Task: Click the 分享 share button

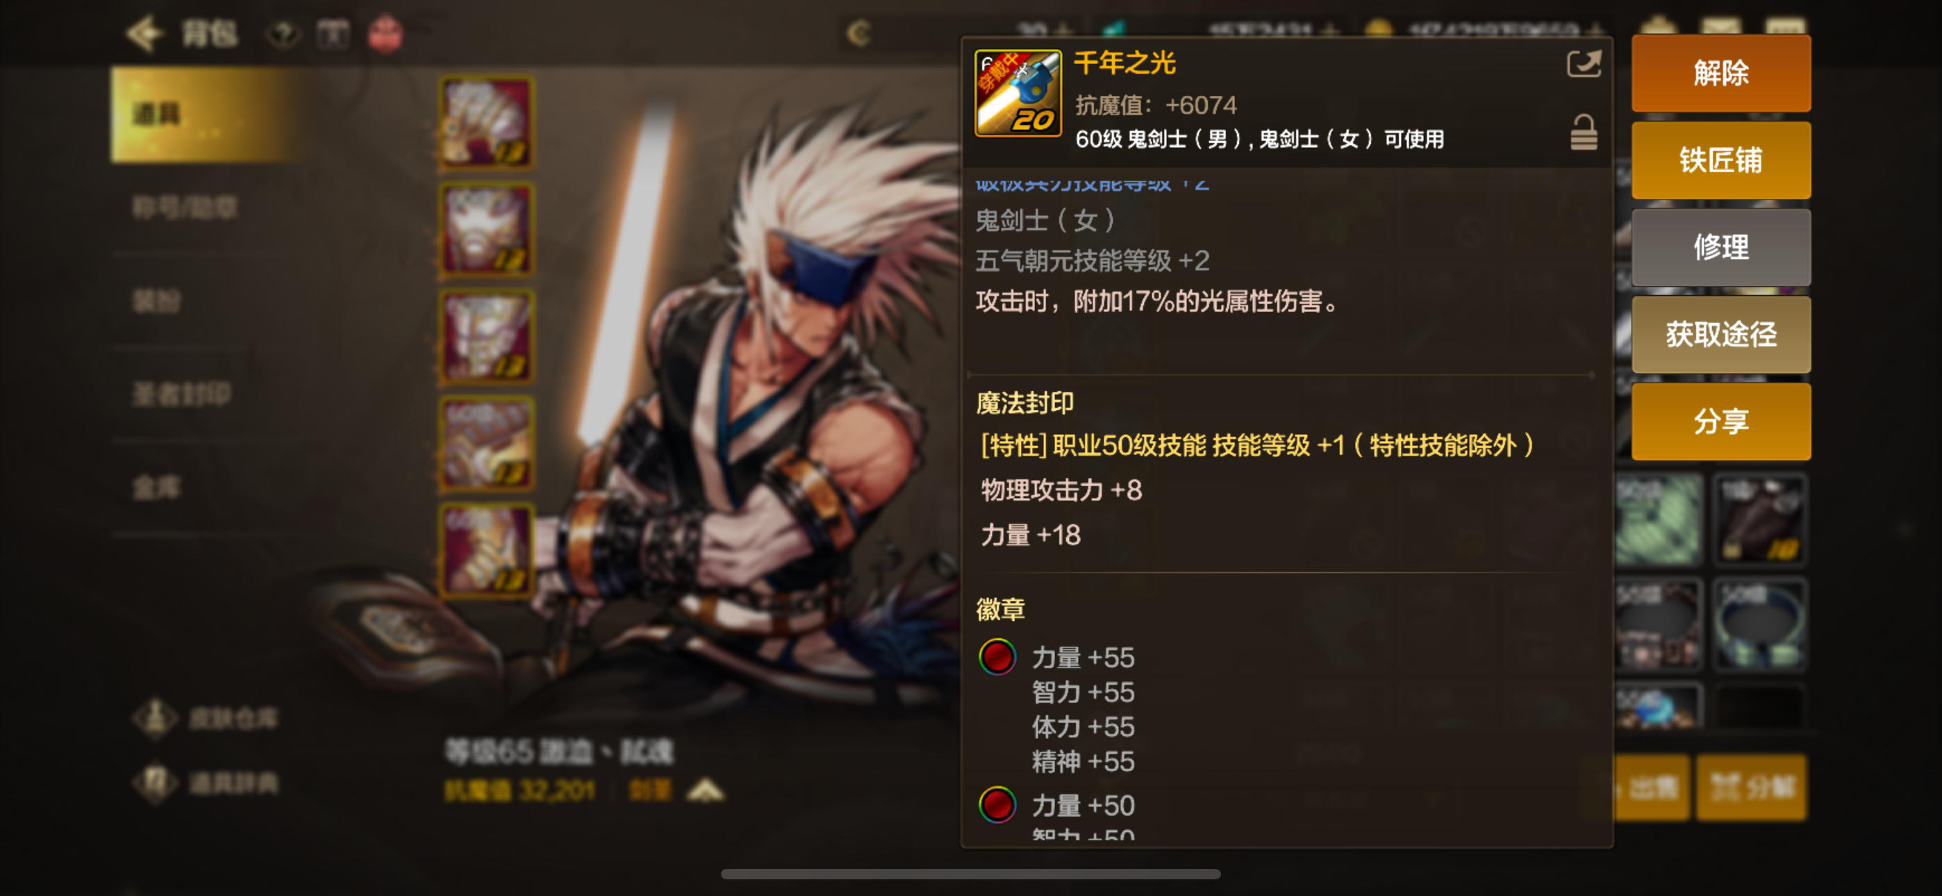Action: [x=1721, y=421]
